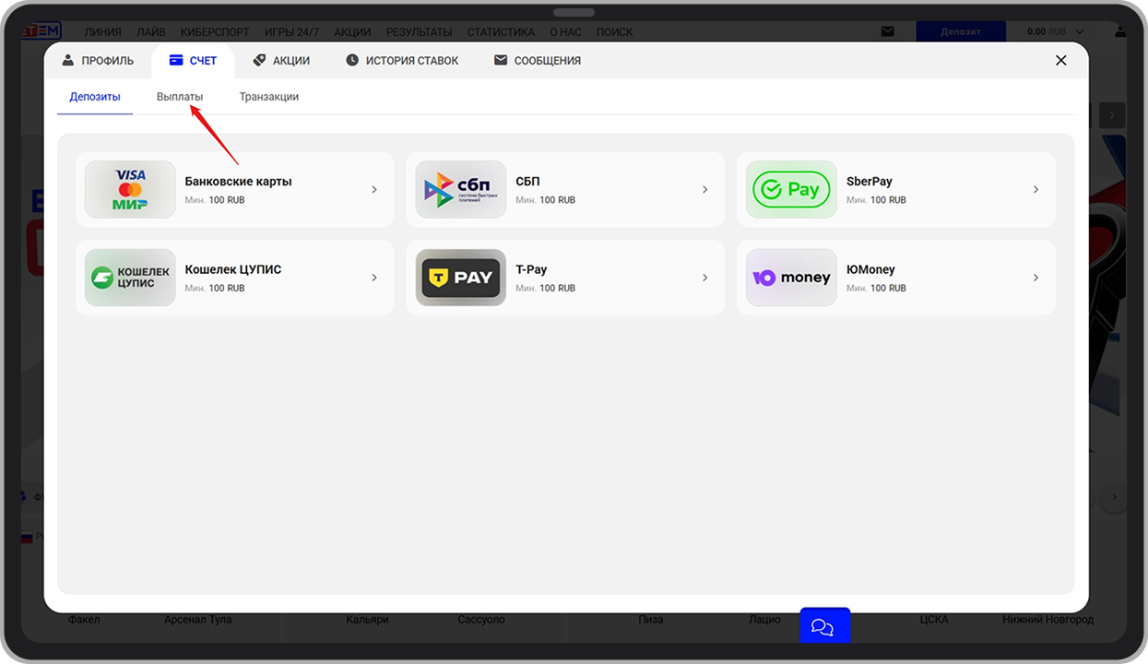1148x664 pixels.
Task: Select the T-Pay logo icon
Action: click(x=460, y=278)
